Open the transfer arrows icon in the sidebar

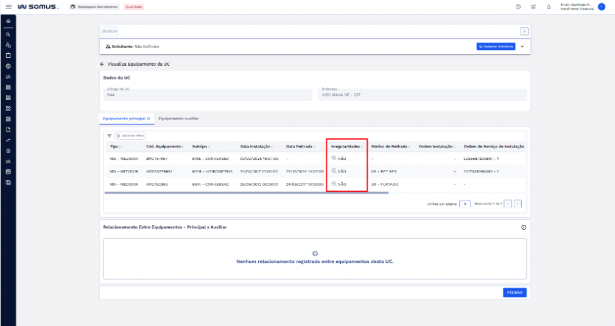click(x=9, y=140)
